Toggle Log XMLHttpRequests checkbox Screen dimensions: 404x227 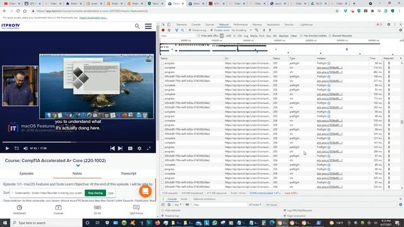click(x=285, y=211)
